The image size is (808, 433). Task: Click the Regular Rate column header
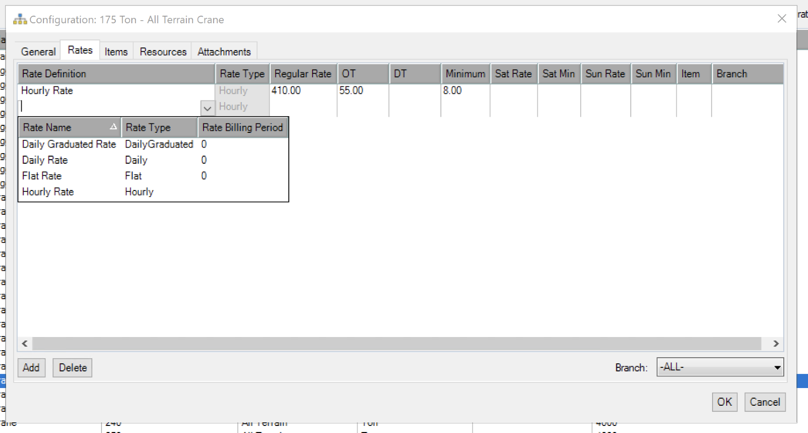click(303, 74)
